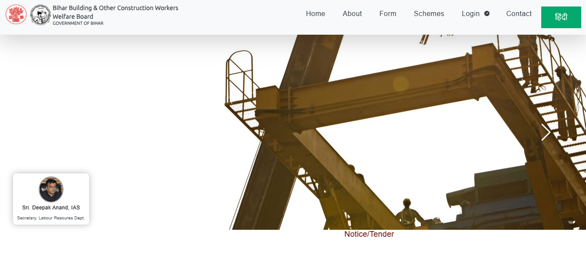Click the name 'Sri. Deepak Anand, IAS'
The width and height of the screenshot is (586, 274).
tap(51, 208)
